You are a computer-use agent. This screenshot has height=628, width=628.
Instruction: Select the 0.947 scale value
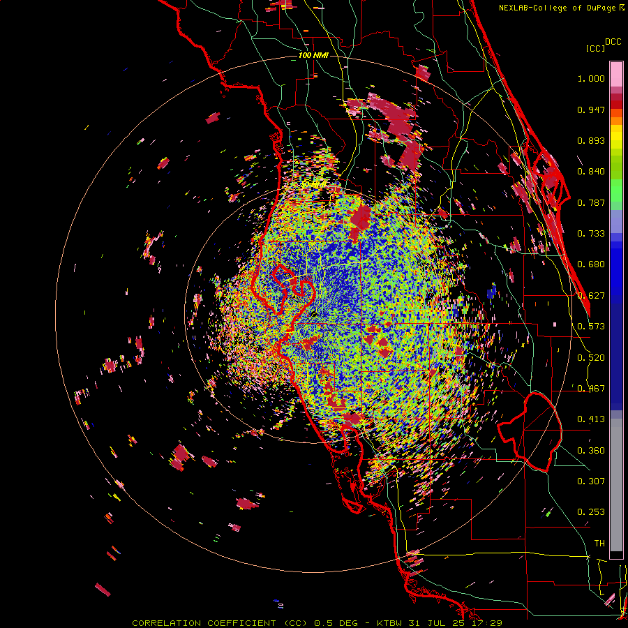(x=591, y=110)
